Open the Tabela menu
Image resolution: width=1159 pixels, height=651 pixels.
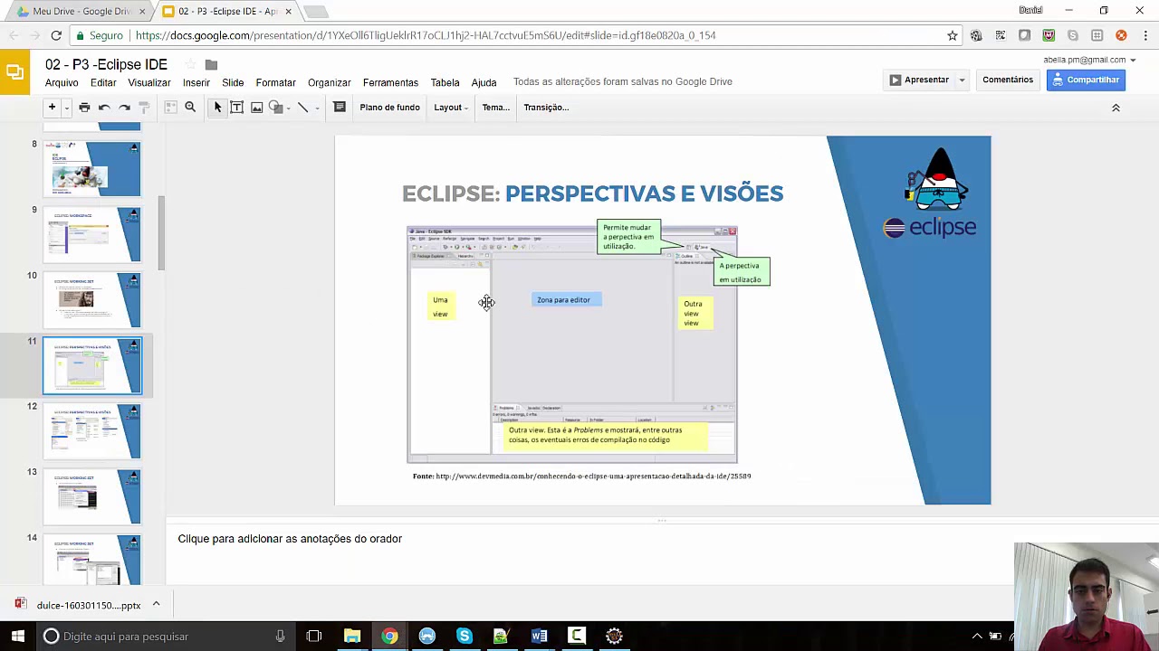[445, 82]
